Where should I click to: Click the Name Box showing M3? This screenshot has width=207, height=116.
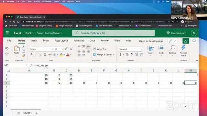coord(16,65)
